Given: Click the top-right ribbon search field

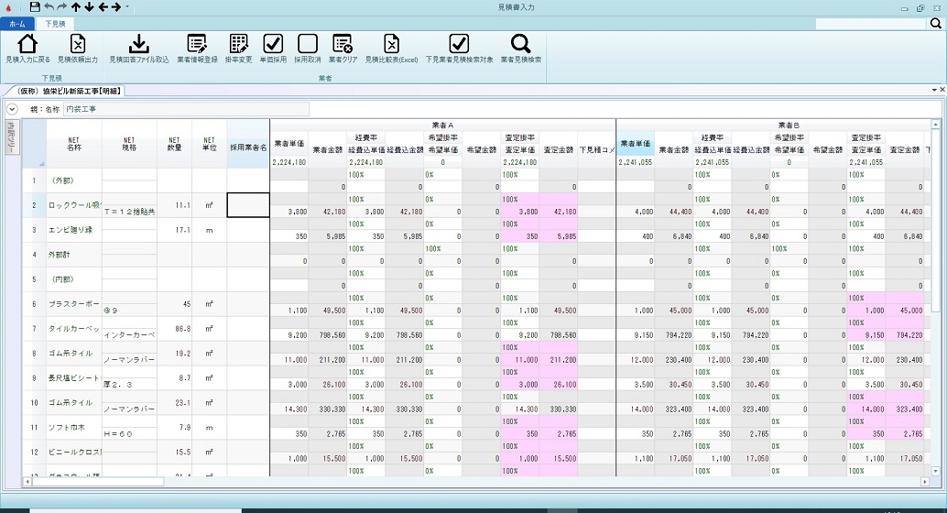Looking at the screenshot, I should (871, 24).
